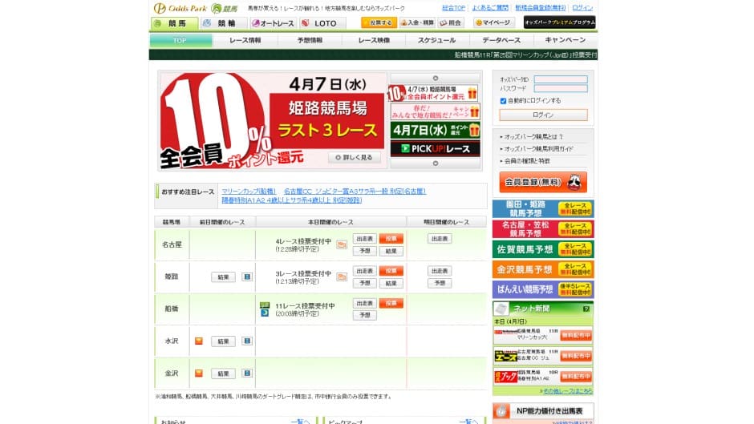
Task: Select the PICKUP!レース thumbnail
Action: 434,148
